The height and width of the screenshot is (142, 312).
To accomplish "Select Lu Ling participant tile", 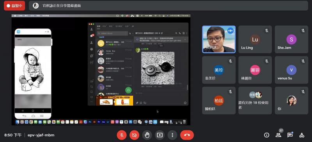I will (255, 39).
